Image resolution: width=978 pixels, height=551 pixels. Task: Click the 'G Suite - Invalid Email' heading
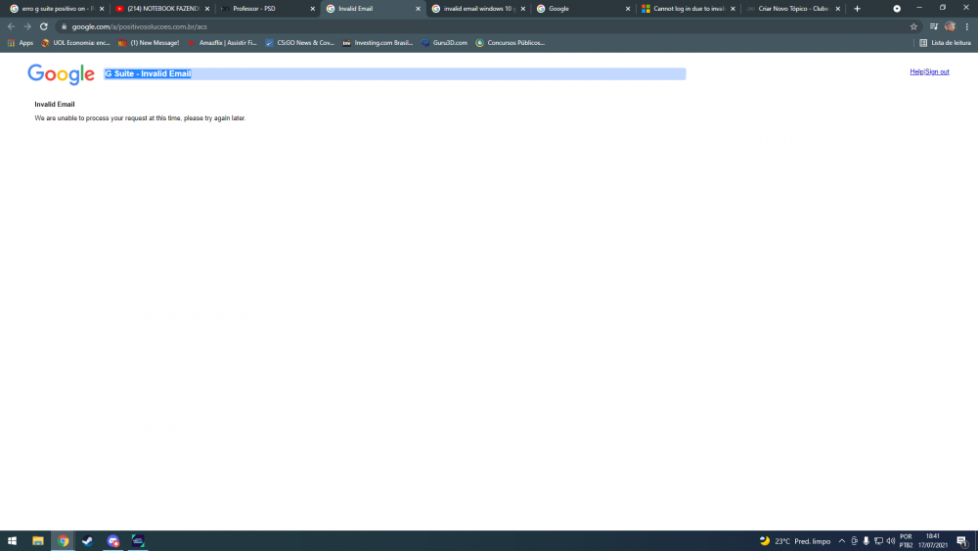[x=148, y=73]
